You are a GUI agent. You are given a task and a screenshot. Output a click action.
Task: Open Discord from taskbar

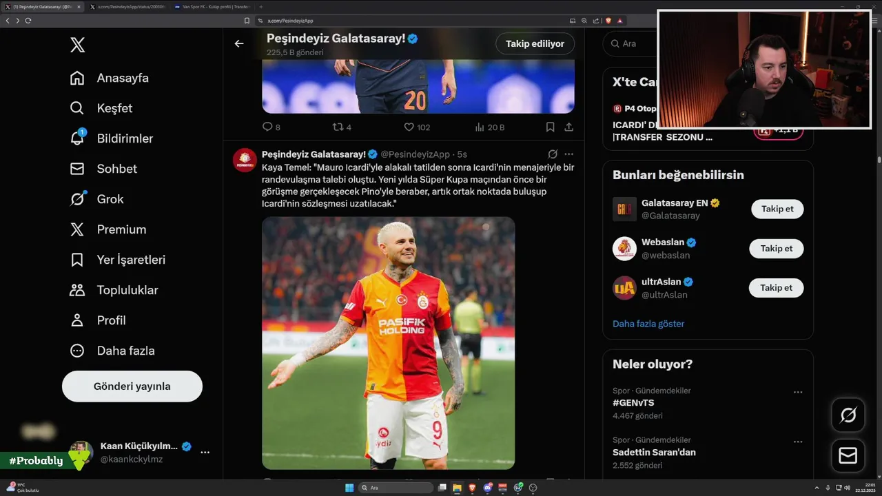coord(488,488)
